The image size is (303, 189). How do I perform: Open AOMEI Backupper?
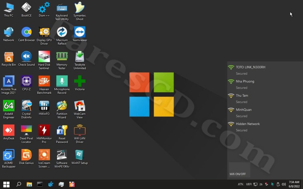coord(9,159)
